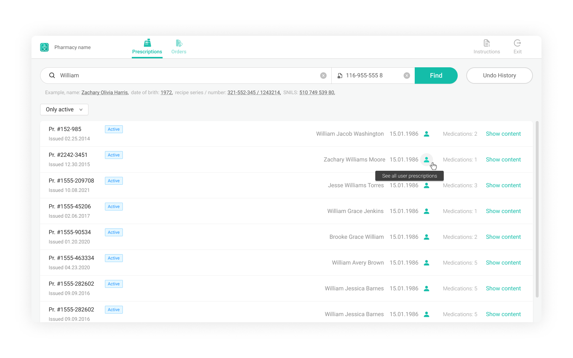
Task: Select prescription number Pr. #152-985
Action: click(x=65, y=129)
